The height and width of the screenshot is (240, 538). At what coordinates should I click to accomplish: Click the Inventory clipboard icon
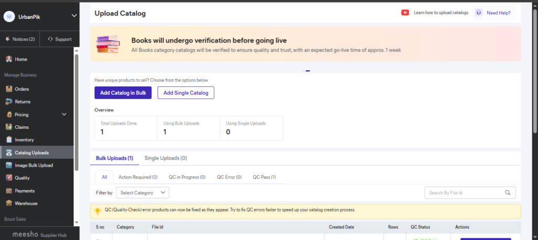[9, 140]
